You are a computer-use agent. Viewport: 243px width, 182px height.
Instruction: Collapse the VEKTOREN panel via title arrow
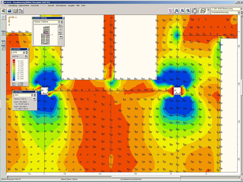[x=36, y=92]
